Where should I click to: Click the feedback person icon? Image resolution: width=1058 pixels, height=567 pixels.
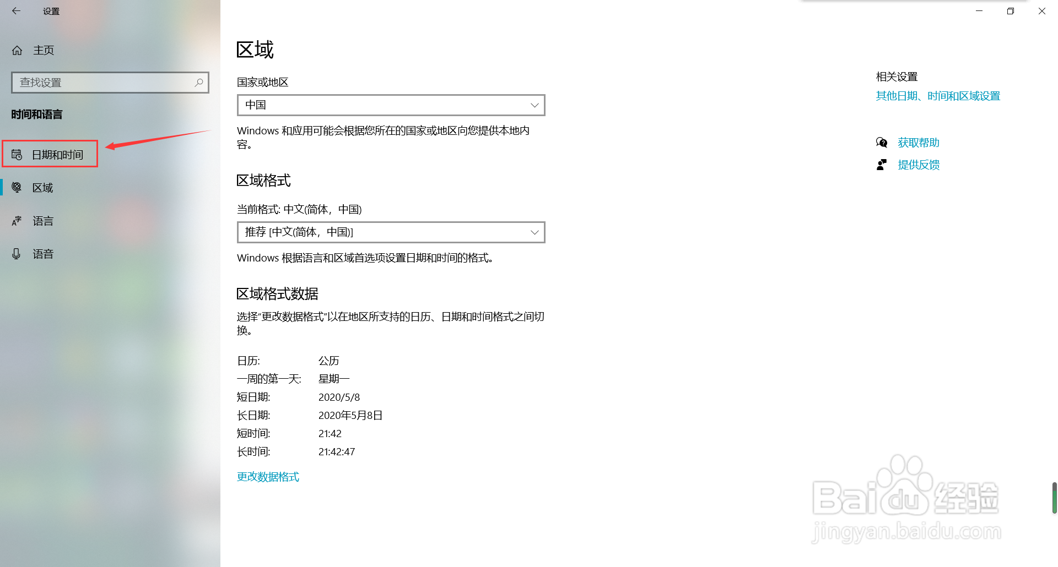882,165
